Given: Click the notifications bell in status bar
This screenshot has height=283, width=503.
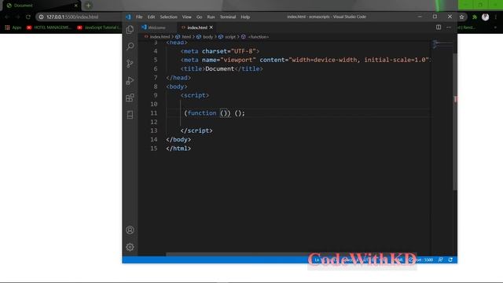Looking at the screenshot, I should point(450,259).
